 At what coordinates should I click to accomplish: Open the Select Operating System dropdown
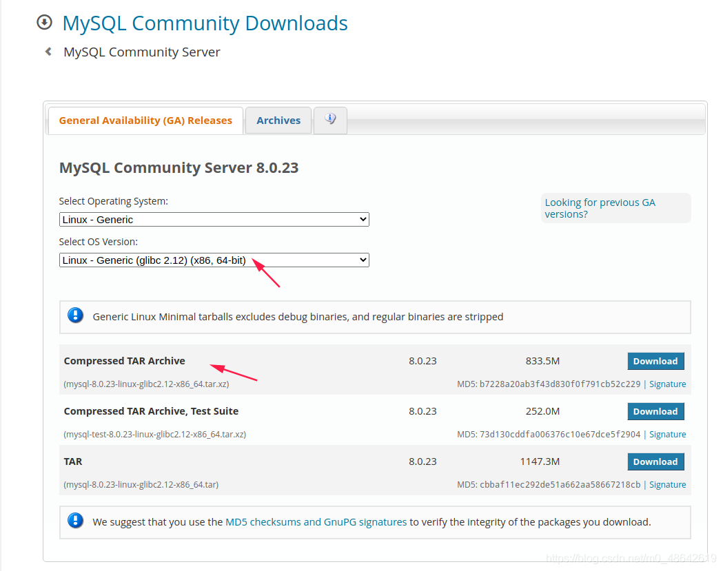pyautogui.click(x=214, y=219)
